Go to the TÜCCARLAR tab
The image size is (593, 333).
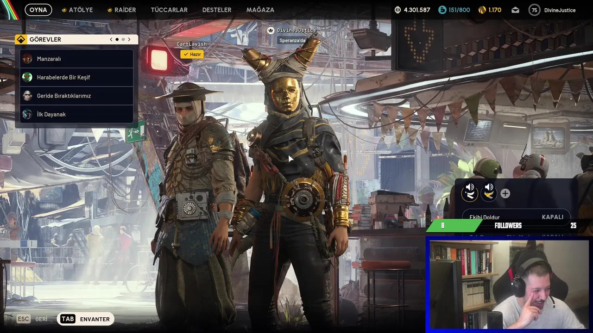click(x=169, y=10)
